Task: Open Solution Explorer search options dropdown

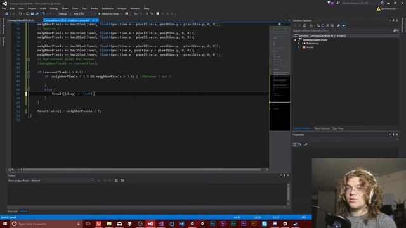Action: 398,31
